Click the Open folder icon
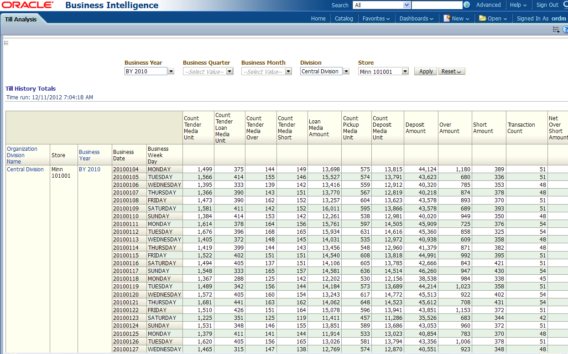568x354 pixels. click(482, 19)
